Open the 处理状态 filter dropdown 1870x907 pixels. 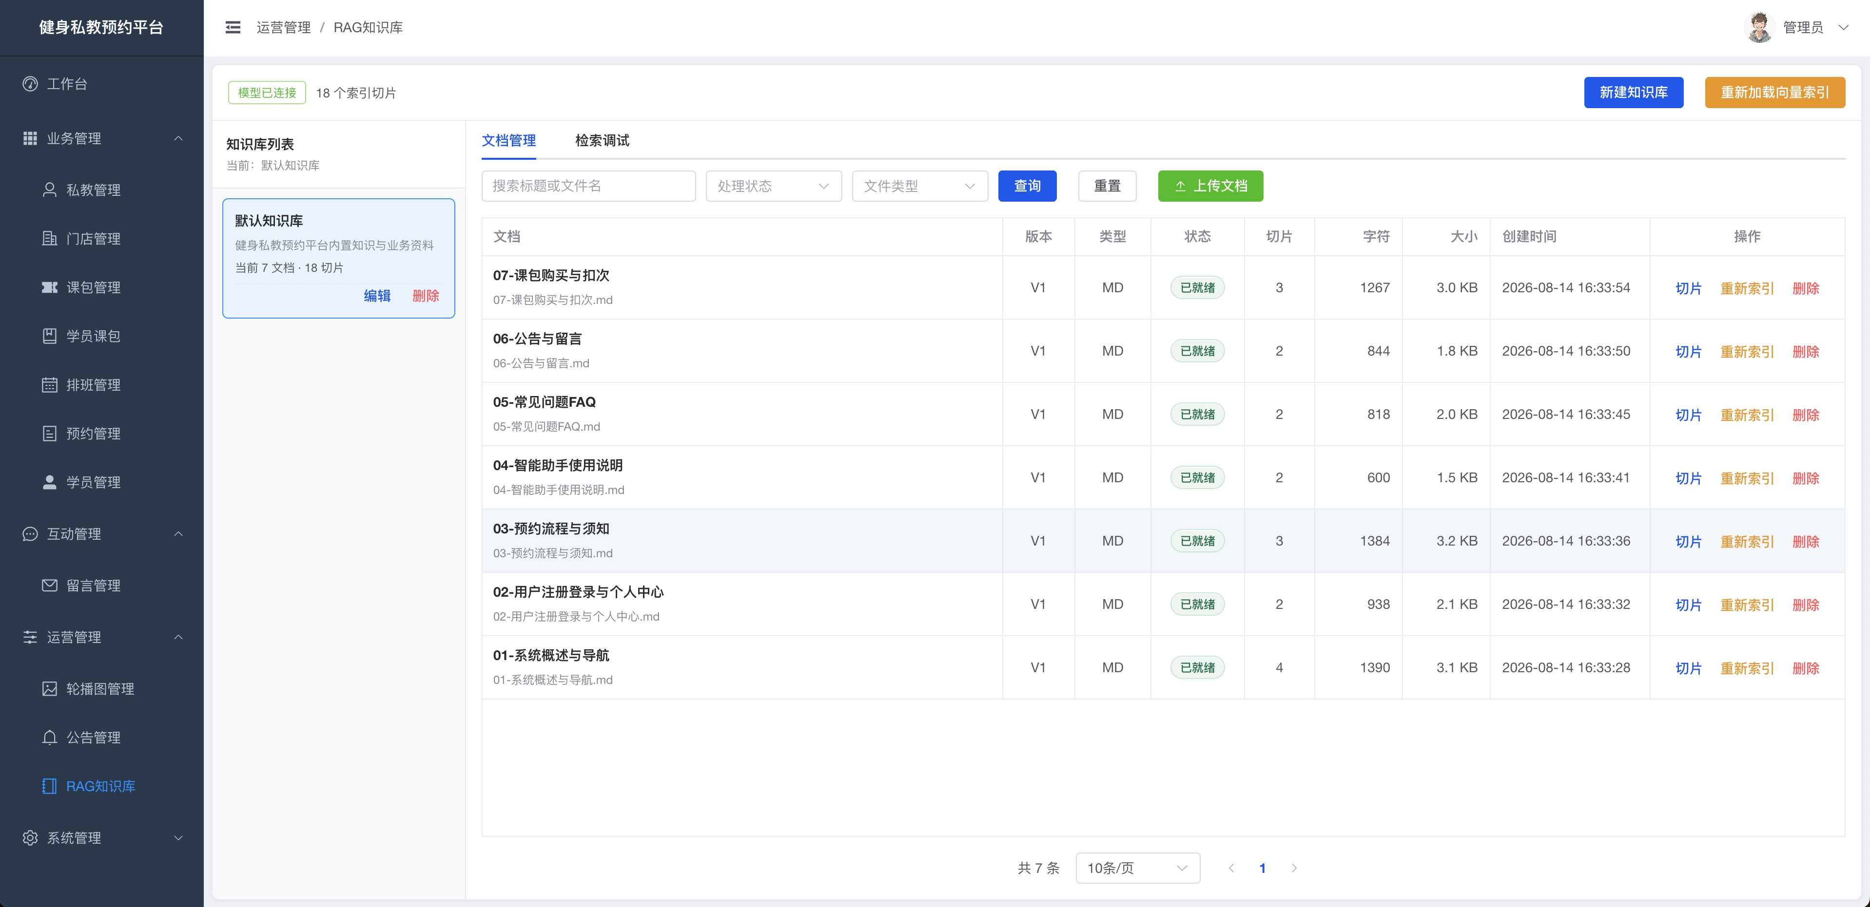click(774, 186)
